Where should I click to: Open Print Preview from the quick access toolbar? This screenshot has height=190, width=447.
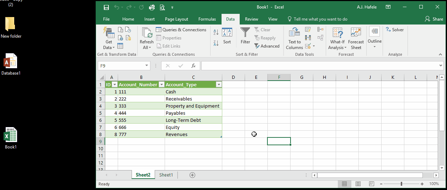click(x=162, y=7)
